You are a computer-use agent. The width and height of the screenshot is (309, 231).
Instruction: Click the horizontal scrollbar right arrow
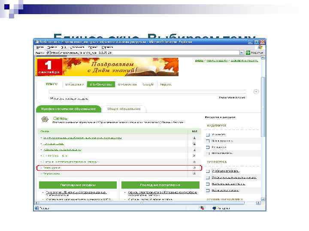click(258, 203)
